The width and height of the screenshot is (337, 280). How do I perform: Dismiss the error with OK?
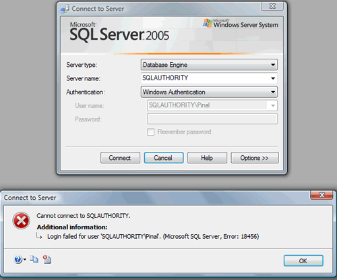(303, 260)
